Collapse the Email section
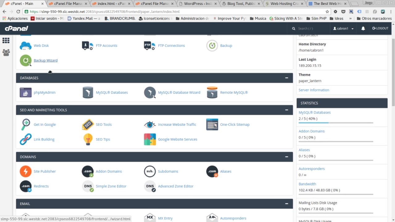 tap(287, 204)
